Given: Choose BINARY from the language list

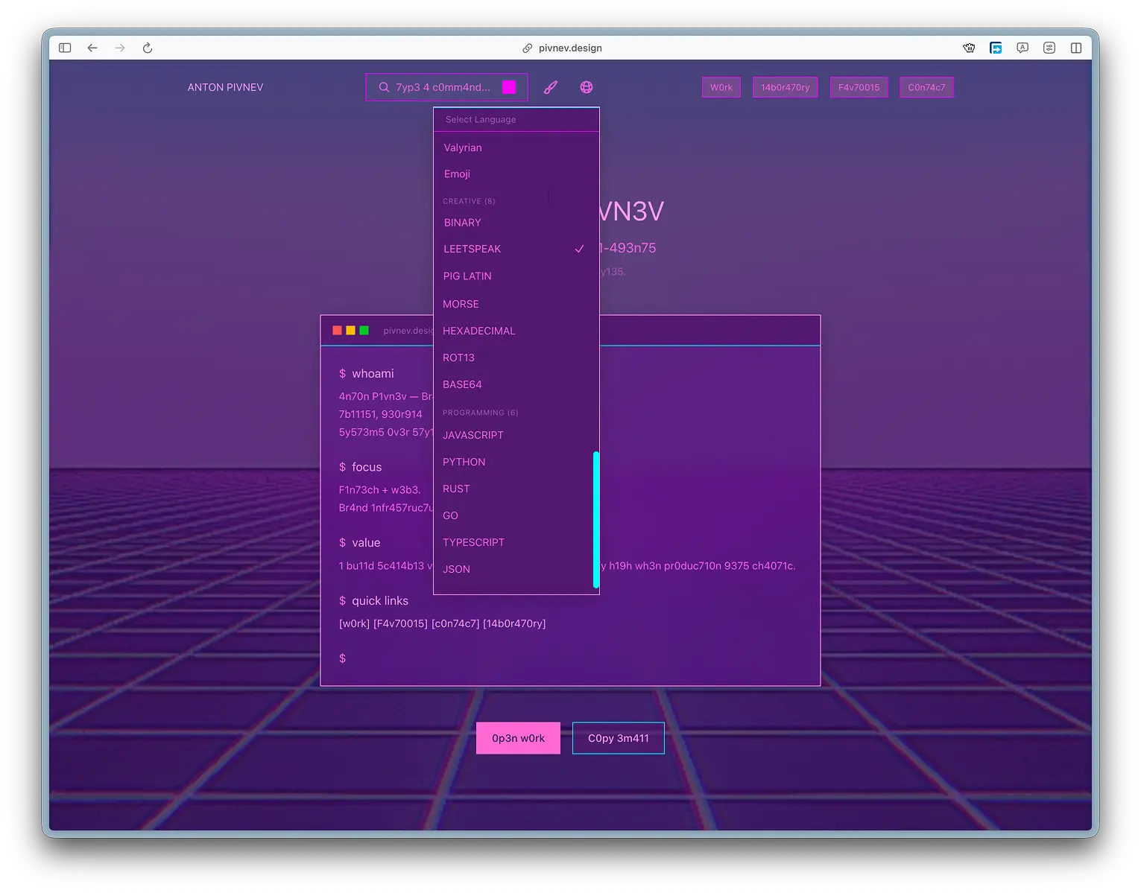Looking at the screenshot, I should tap(463, 223).
